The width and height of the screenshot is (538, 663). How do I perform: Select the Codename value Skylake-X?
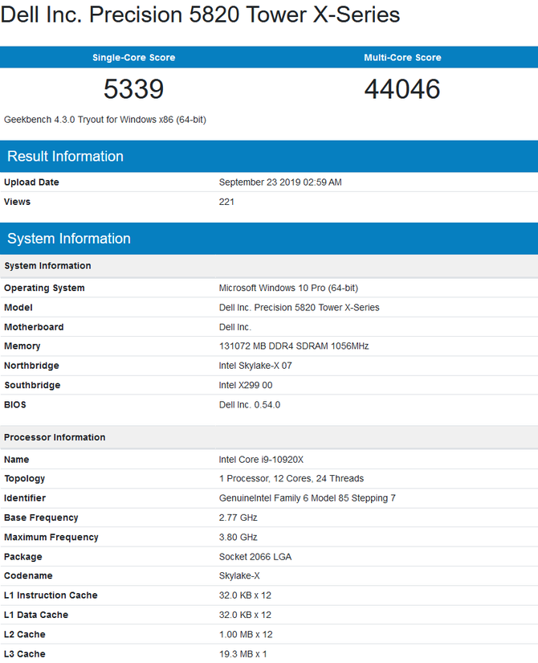click(x=239, y=576)
